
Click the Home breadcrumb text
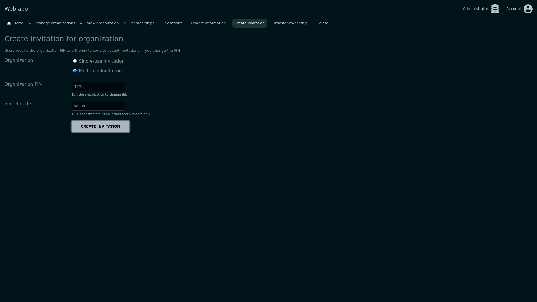tap(19, 23)
